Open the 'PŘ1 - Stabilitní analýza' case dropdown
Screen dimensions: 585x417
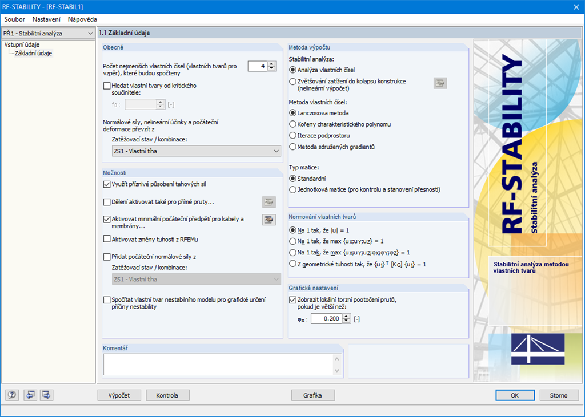point(48,33)
